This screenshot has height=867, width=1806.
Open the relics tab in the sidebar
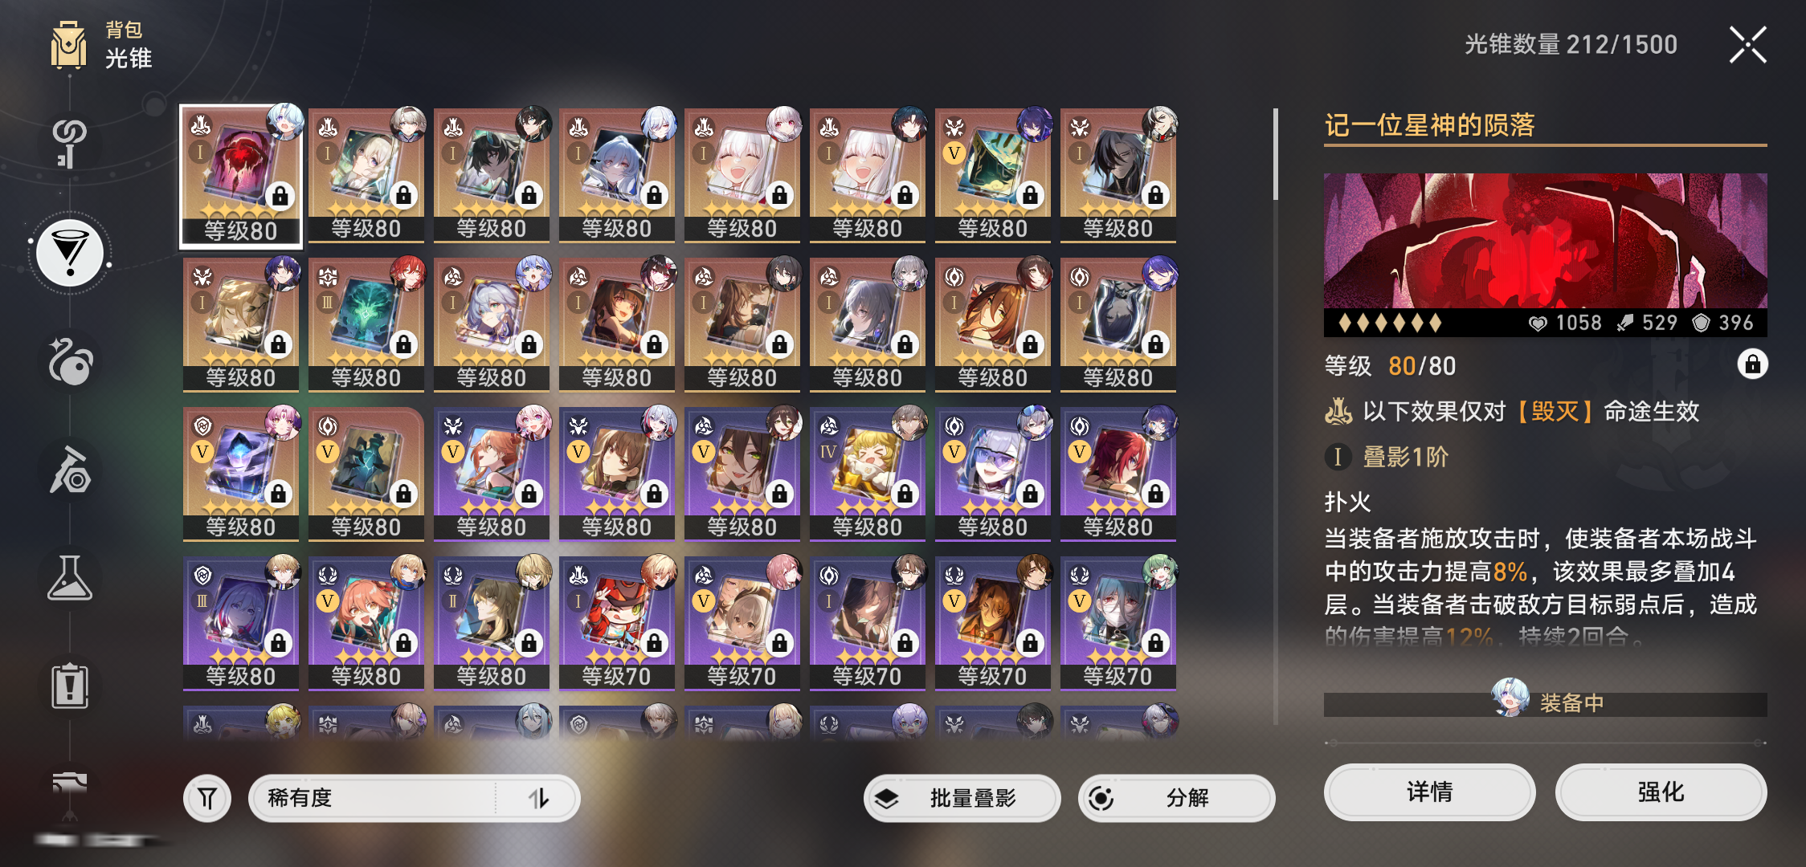click(70, 361)
